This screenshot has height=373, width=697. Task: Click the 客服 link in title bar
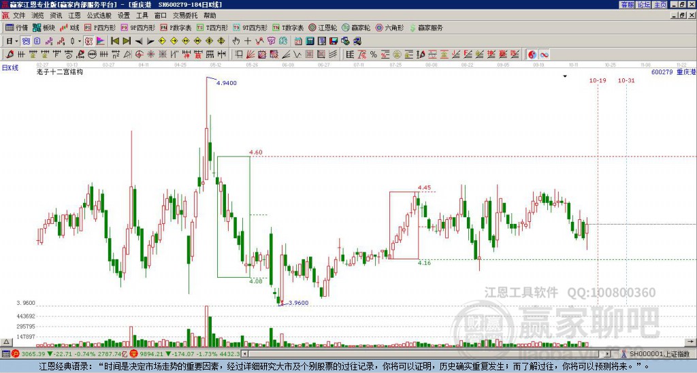point(627,5)
